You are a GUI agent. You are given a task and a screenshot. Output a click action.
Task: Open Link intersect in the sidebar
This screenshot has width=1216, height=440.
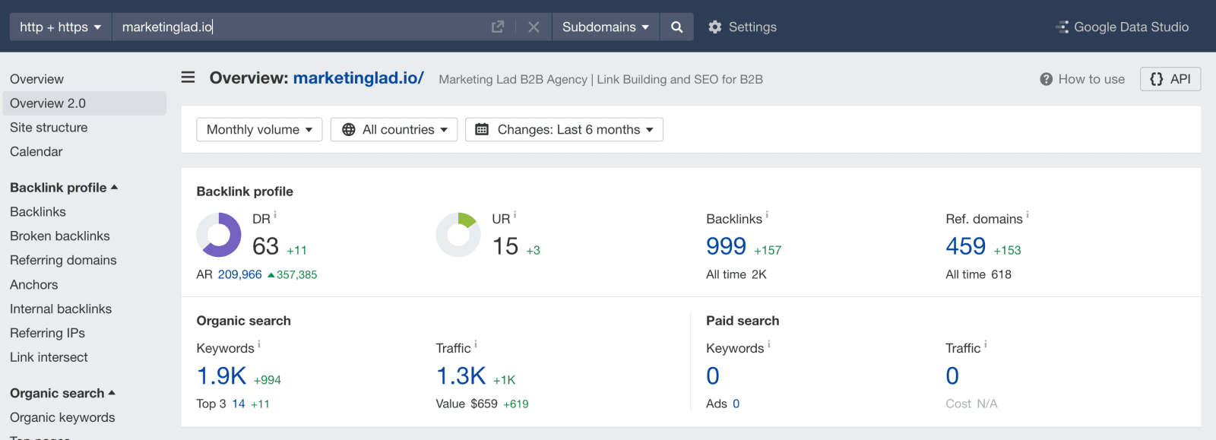tap(49, 357)
